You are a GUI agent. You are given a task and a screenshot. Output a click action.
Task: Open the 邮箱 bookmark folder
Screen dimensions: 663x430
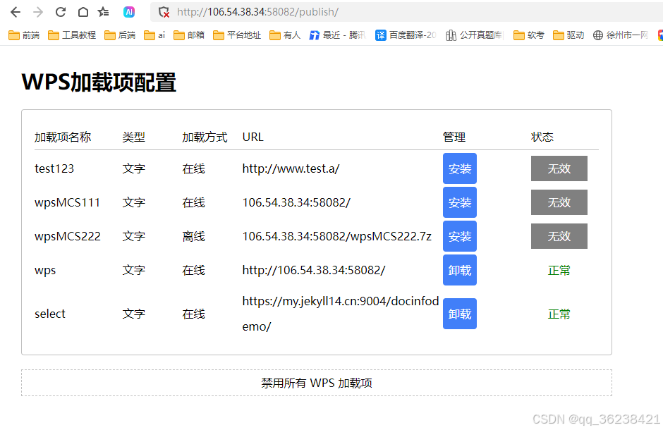click(189, 35)
